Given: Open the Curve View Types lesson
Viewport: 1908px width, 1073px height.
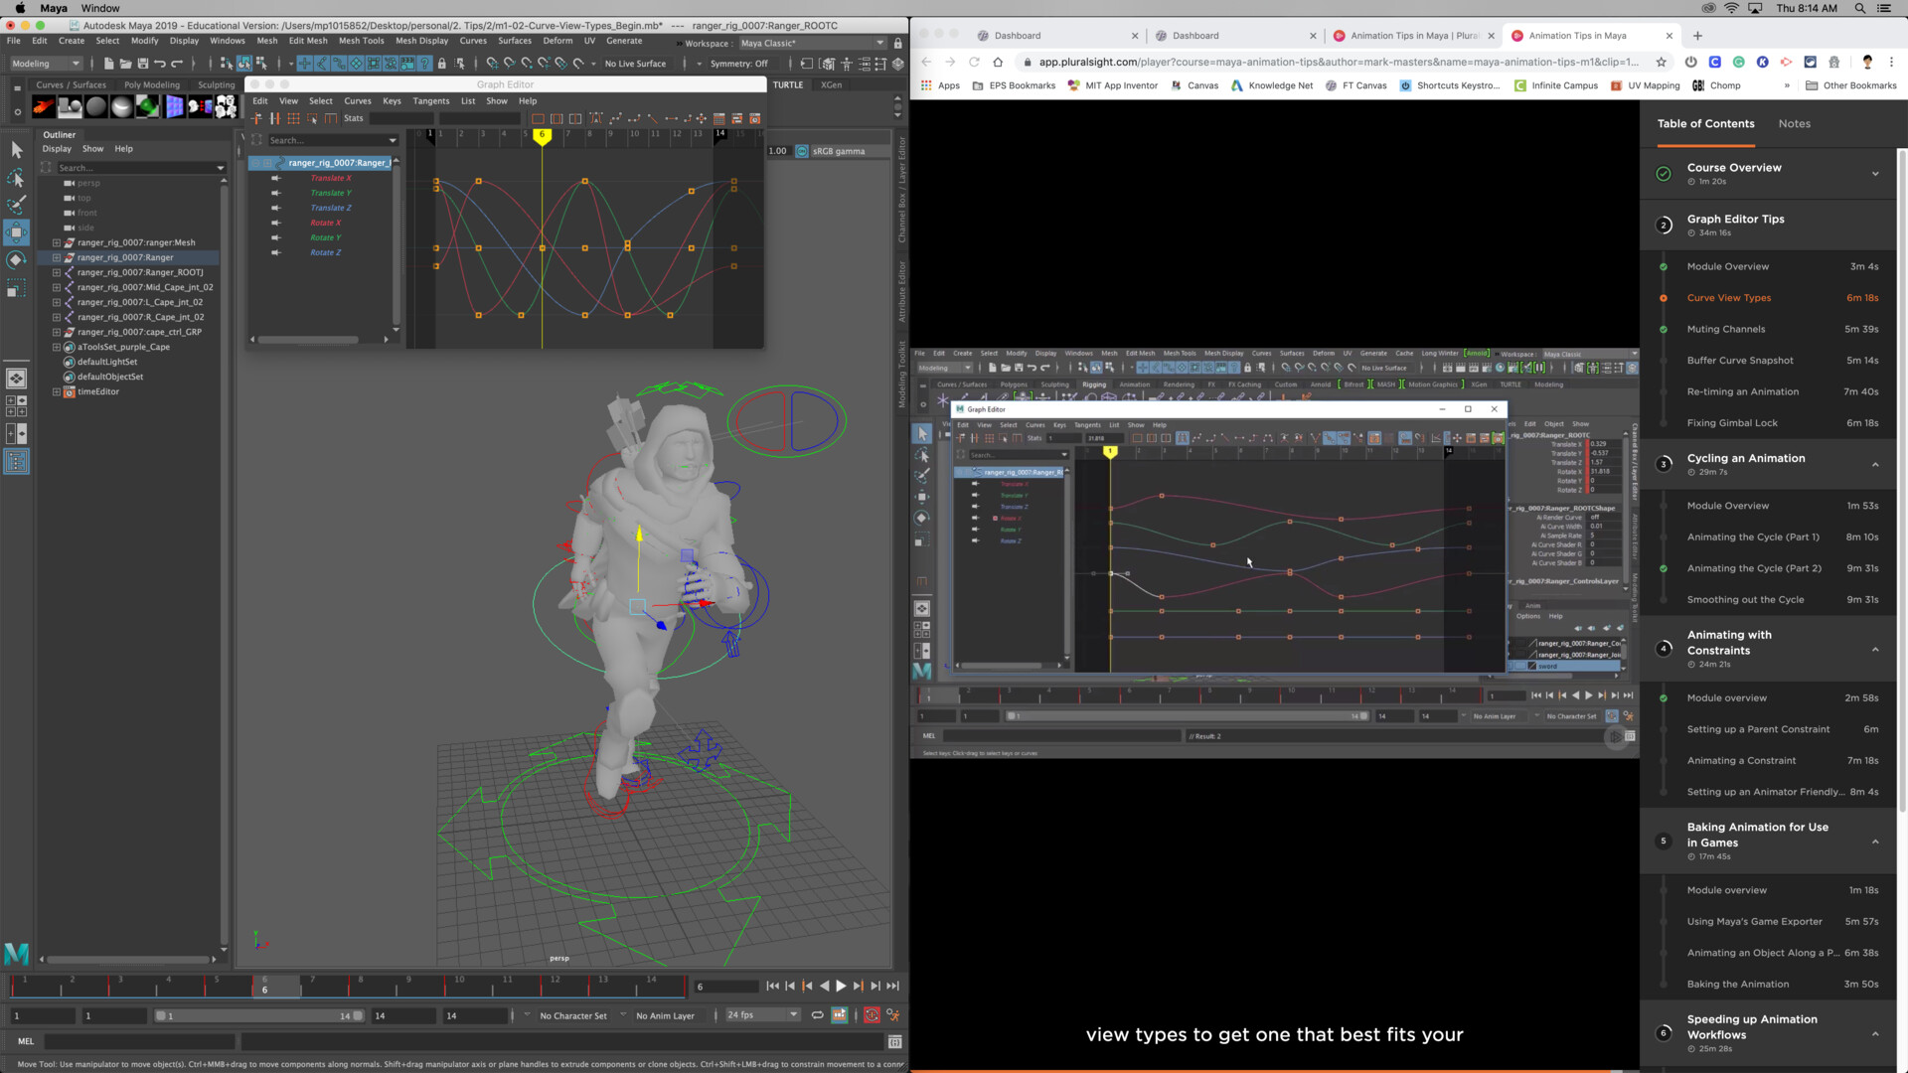Looking at the screenshot, I should 1729,297.
